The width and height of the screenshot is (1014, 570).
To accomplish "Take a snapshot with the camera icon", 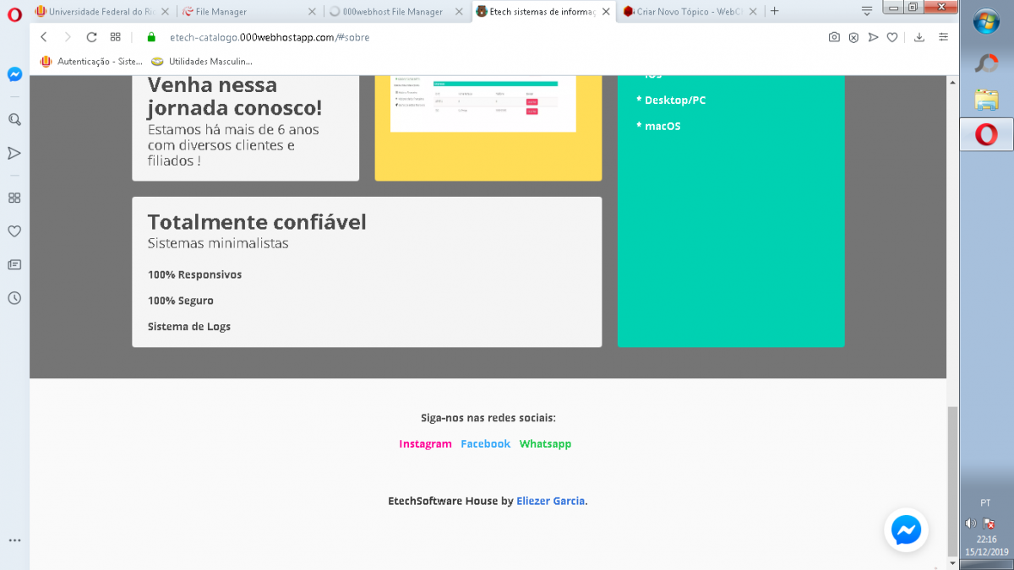I will point(834,37).
